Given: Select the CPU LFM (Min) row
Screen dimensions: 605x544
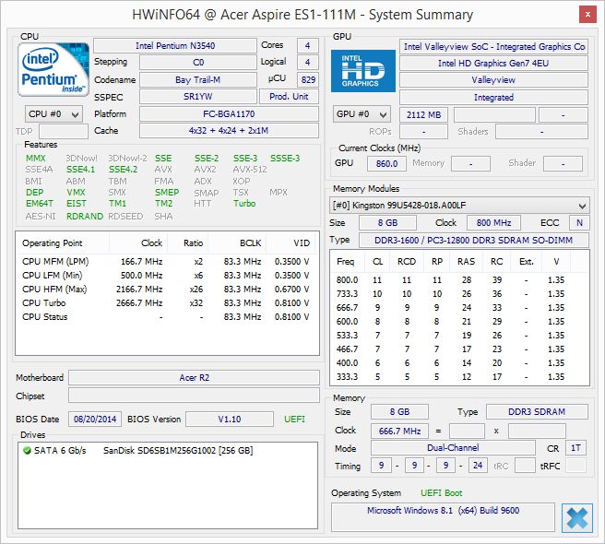Looking at the screenshot, I should pyautogui.click(x=167, y=276).
